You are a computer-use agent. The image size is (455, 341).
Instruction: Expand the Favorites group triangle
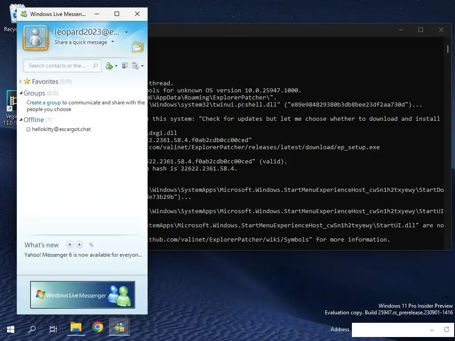tap(20, 82)
